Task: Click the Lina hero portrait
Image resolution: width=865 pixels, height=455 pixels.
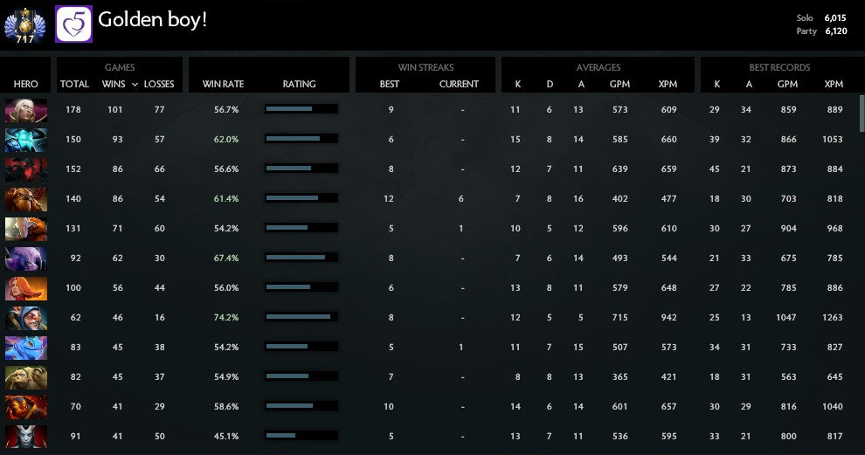Action: coord(25,288)
